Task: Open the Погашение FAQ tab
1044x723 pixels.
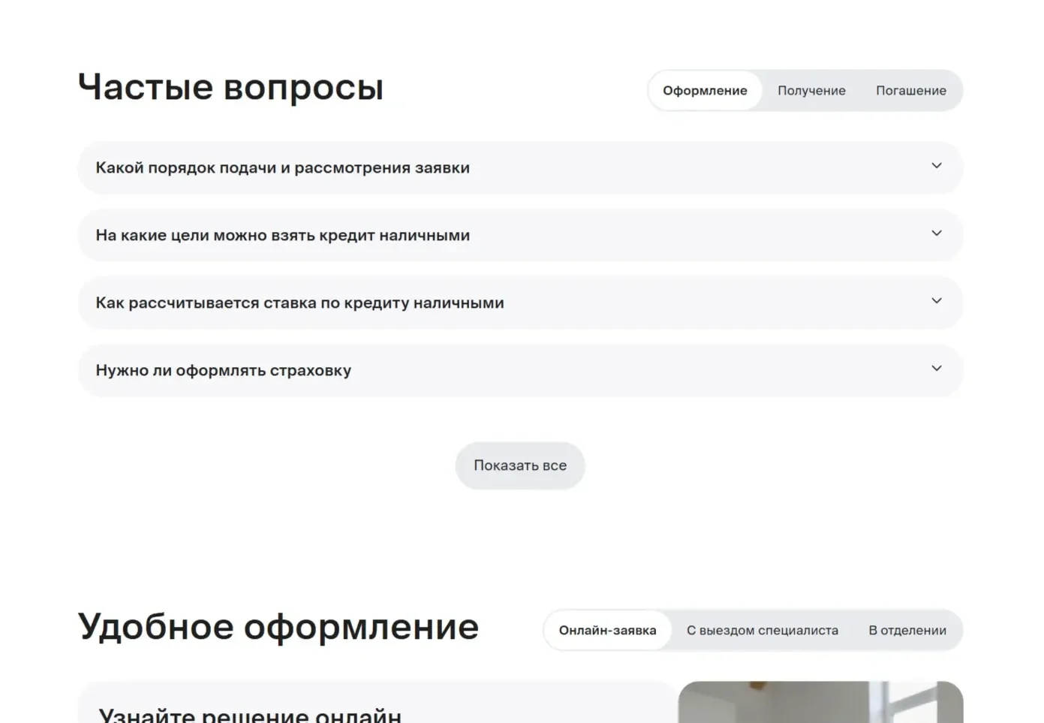Action: pos(911,91)
